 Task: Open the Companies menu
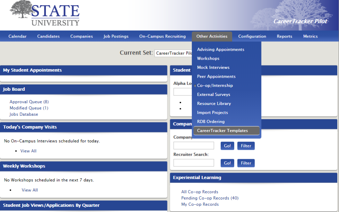(x=81, y=36)
